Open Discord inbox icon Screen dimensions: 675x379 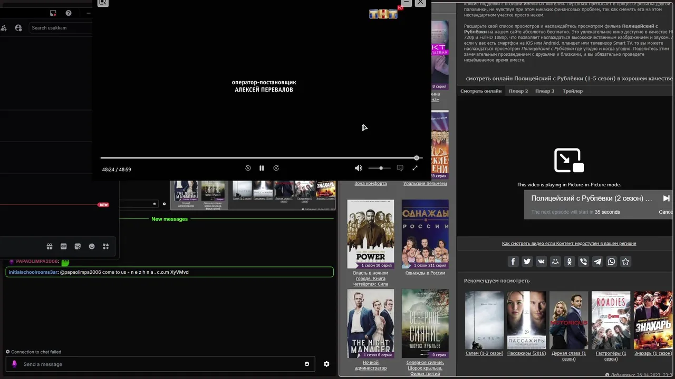(53, 13)
